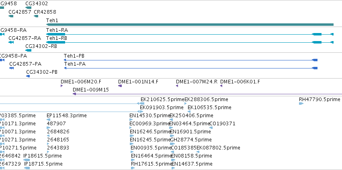Click the CO190371 EST glyph
342x170 pixels.
[x=211, y=128]
